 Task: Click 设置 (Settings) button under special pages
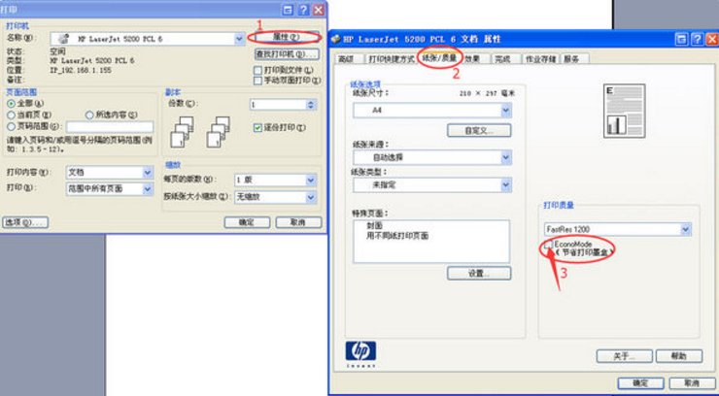pyautogui.click(x=479, y=274)
